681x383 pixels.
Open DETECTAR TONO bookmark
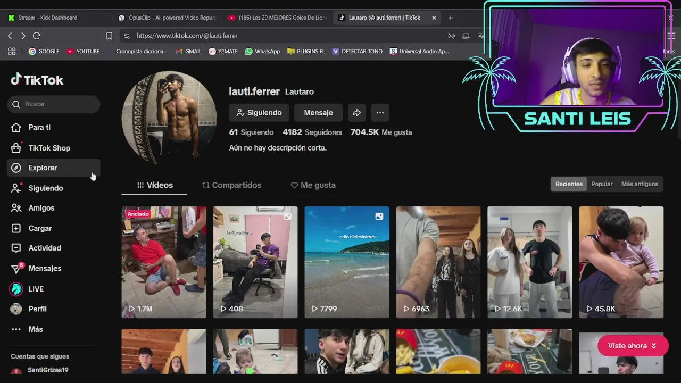tap(357, 52)
